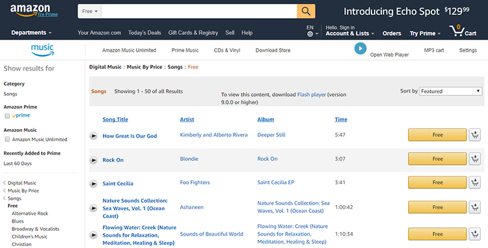Click Free button for Flowing Water: Creek

[x=437, y=234]
